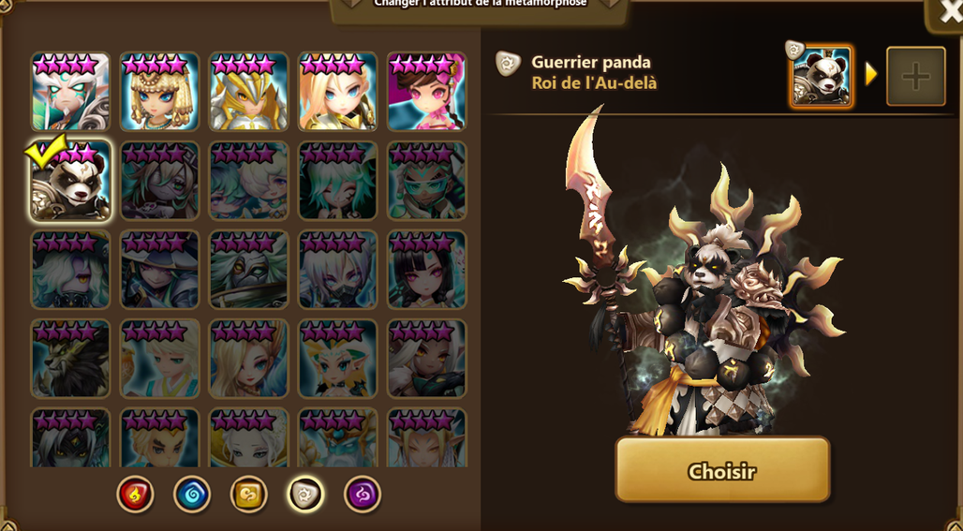Select the dimmed masked ninja monster thumbnail
This screenshot has height=531, width=963.
338,270
